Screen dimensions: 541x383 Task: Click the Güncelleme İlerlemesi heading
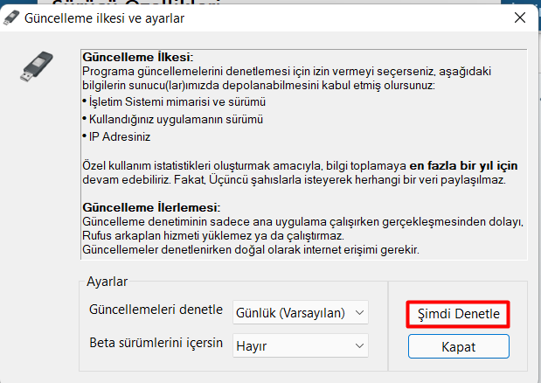[x=150, y=206]
